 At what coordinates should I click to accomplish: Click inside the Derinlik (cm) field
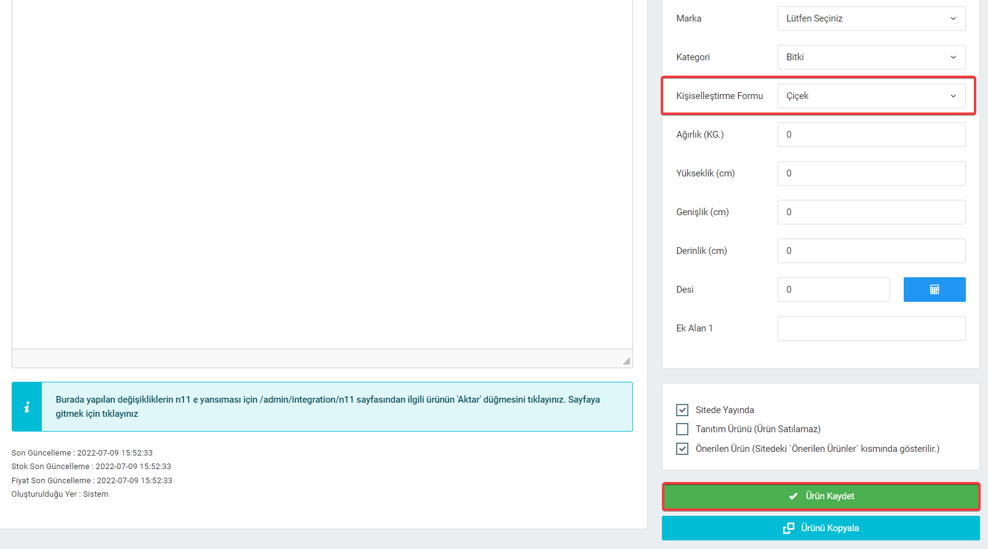pyautogui.click(x=871, y=251)
